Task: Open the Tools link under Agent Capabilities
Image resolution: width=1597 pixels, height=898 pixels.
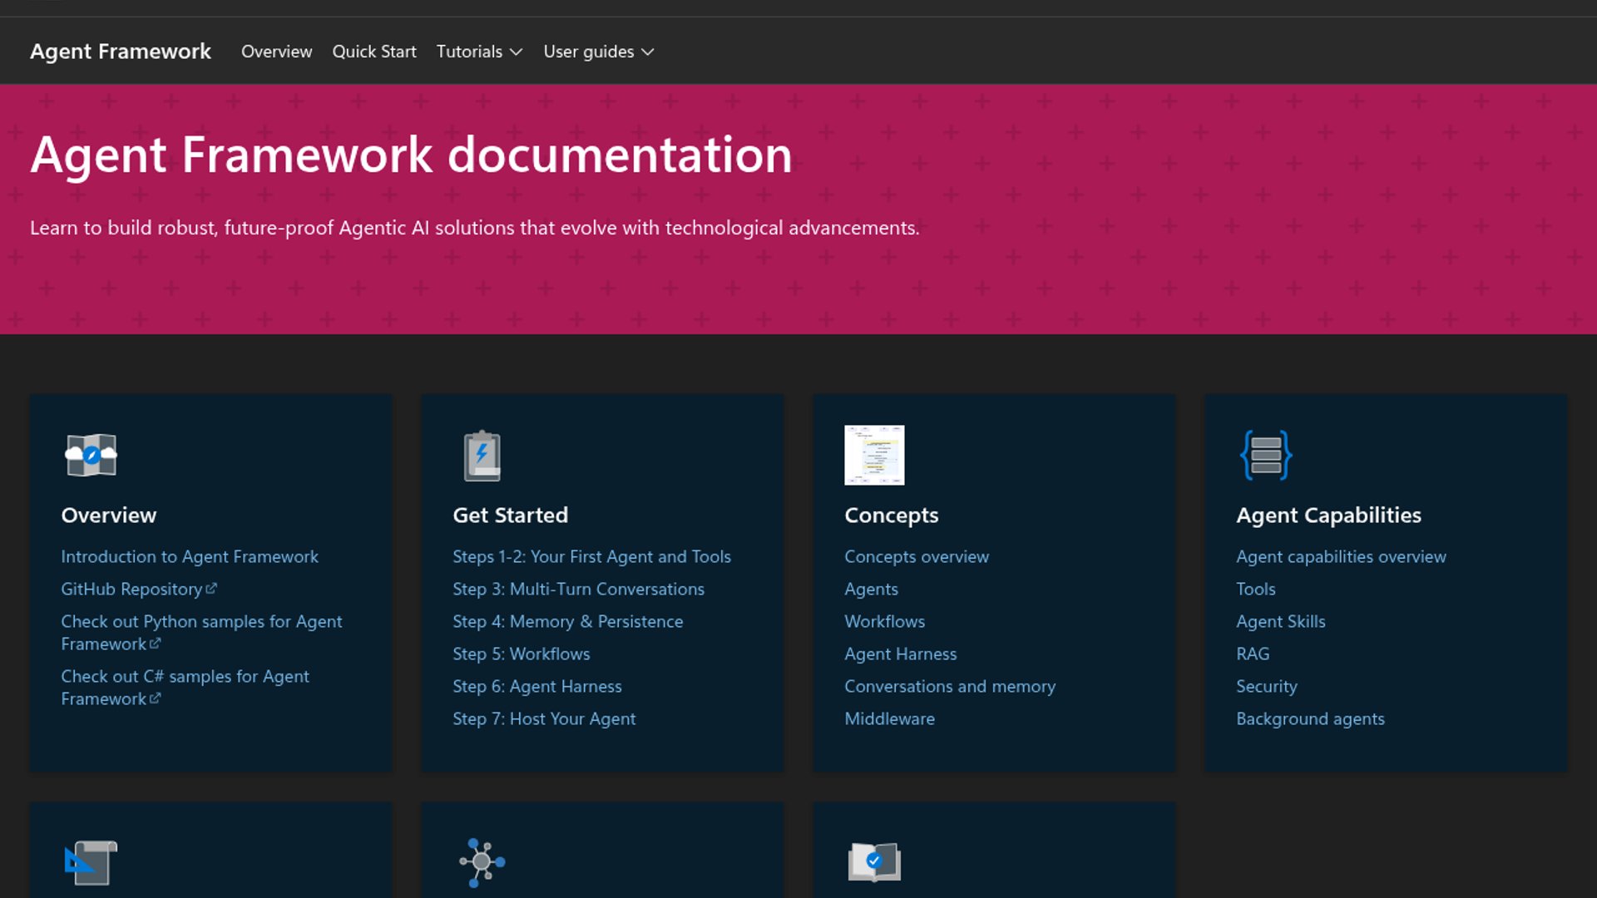Action: pyautogui.click(x=1255, y=589)
